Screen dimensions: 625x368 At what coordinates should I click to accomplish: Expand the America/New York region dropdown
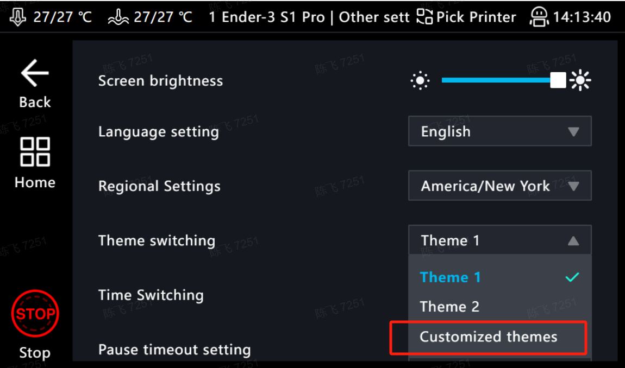pos(500,186)
